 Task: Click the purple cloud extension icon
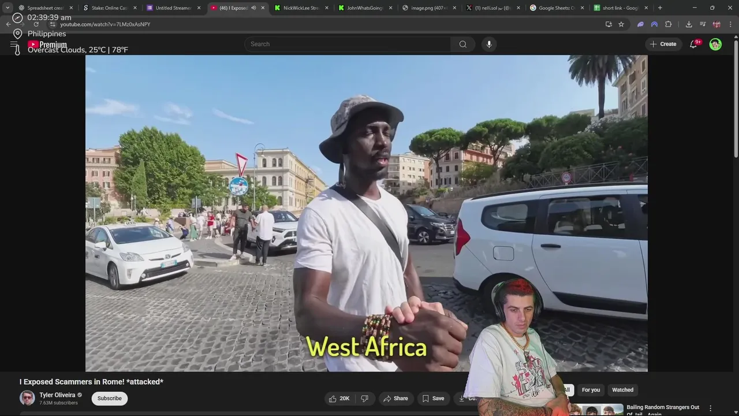coord(640,24)
